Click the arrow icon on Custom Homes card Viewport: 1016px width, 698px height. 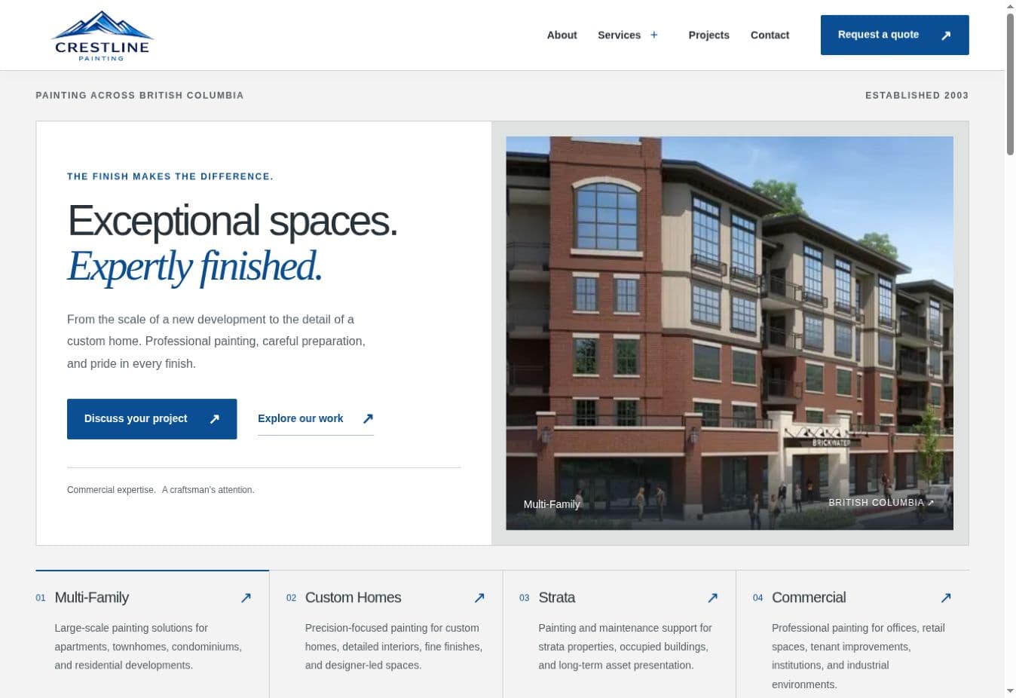[x=479, y=598]
